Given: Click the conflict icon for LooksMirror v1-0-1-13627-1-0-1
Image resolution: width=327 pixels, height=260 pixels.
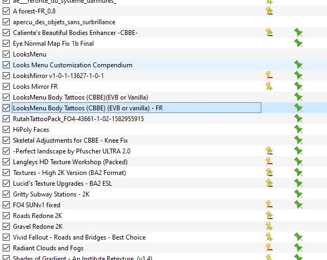Looking at the screenshot, I should (x=269, y=75).
